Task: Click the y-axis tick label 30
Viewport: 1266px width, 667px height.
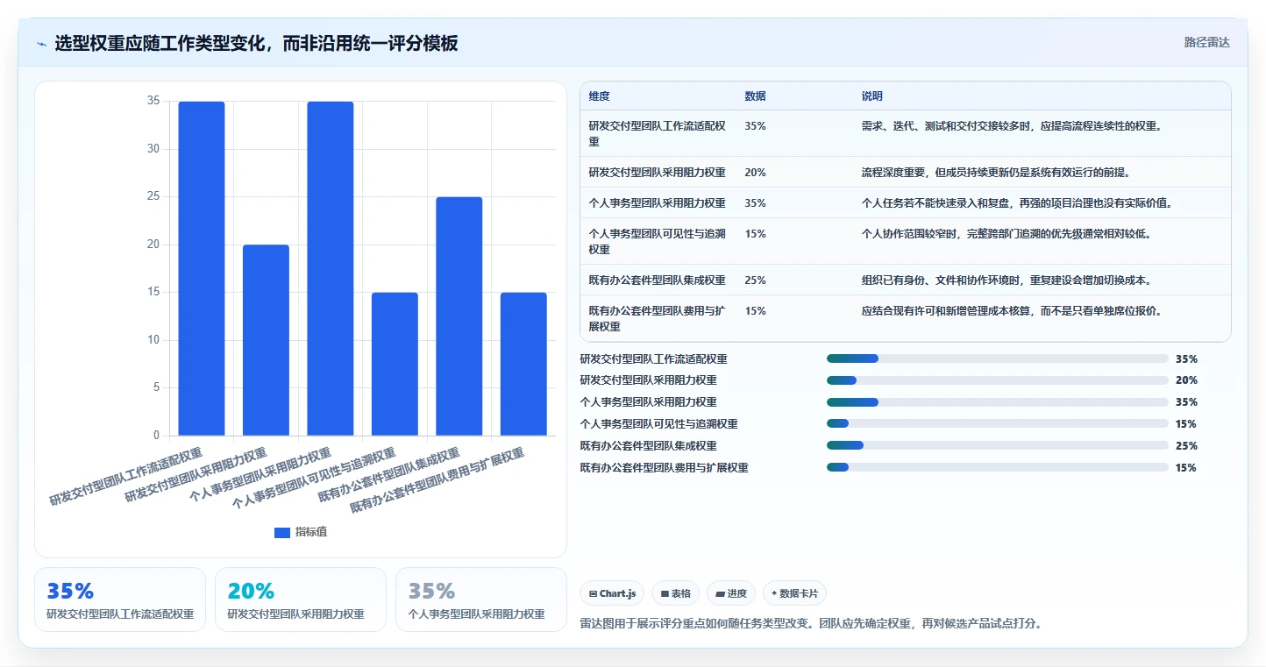Action: [153, 149]
